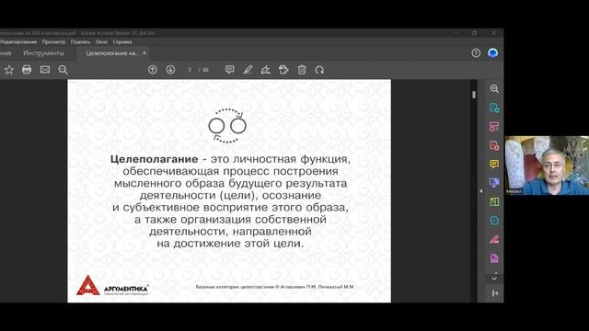Open Comment yellow tool in right pane
Screen dimensions: 589x331
[494, 164]
